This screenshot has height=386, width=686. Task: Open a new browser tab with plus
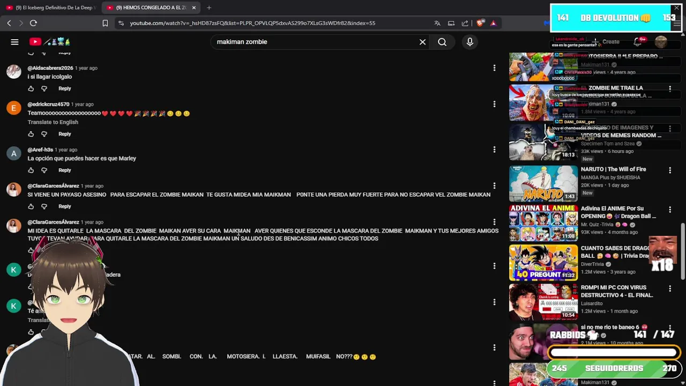pyautogui.click(x=209, y=8)
